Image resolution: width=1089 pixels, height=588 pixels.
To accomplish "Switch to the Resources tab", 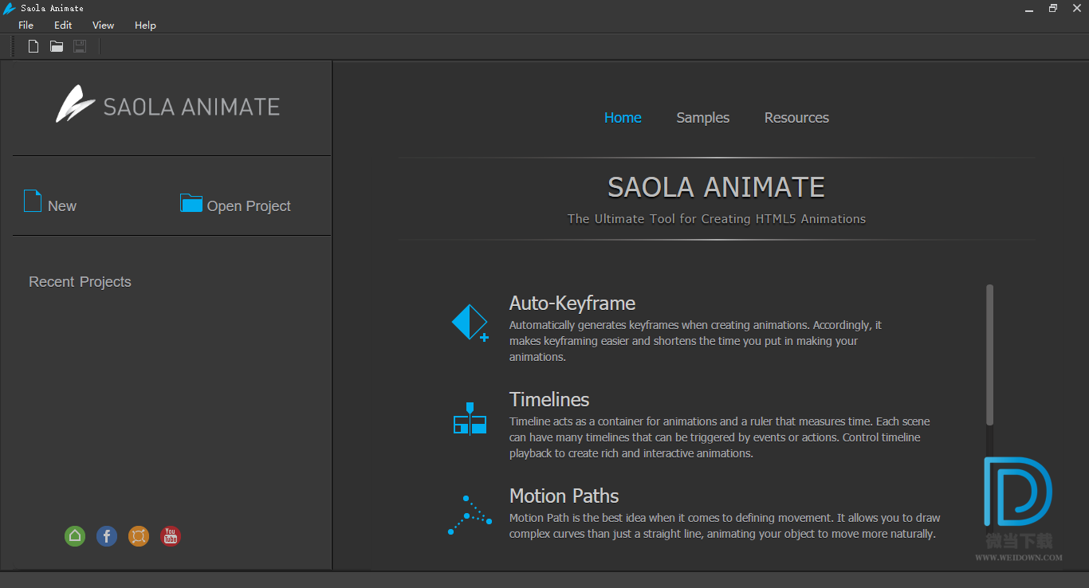I will 796,118.
